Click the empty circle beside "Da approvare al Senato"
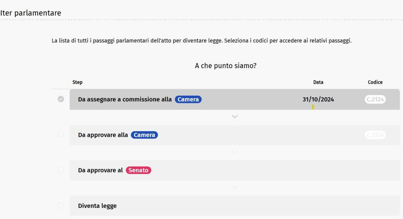The height and width of the screenshot is (219, 403). click(x=61, y=170)
